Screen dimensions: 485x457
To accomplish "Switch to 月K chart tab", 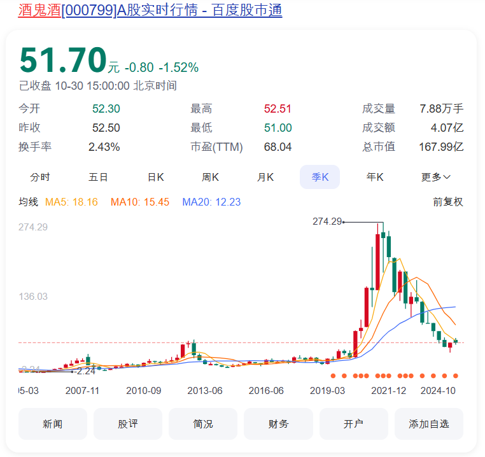I will click(x=265, y=177).
